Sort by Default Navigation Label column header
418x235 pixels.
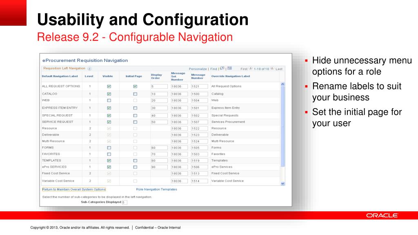(60, 76)
